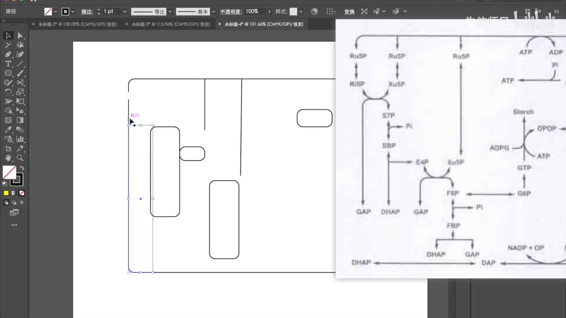
Task: Swap fill and stroke colors
Action: [x=22, y=168]
